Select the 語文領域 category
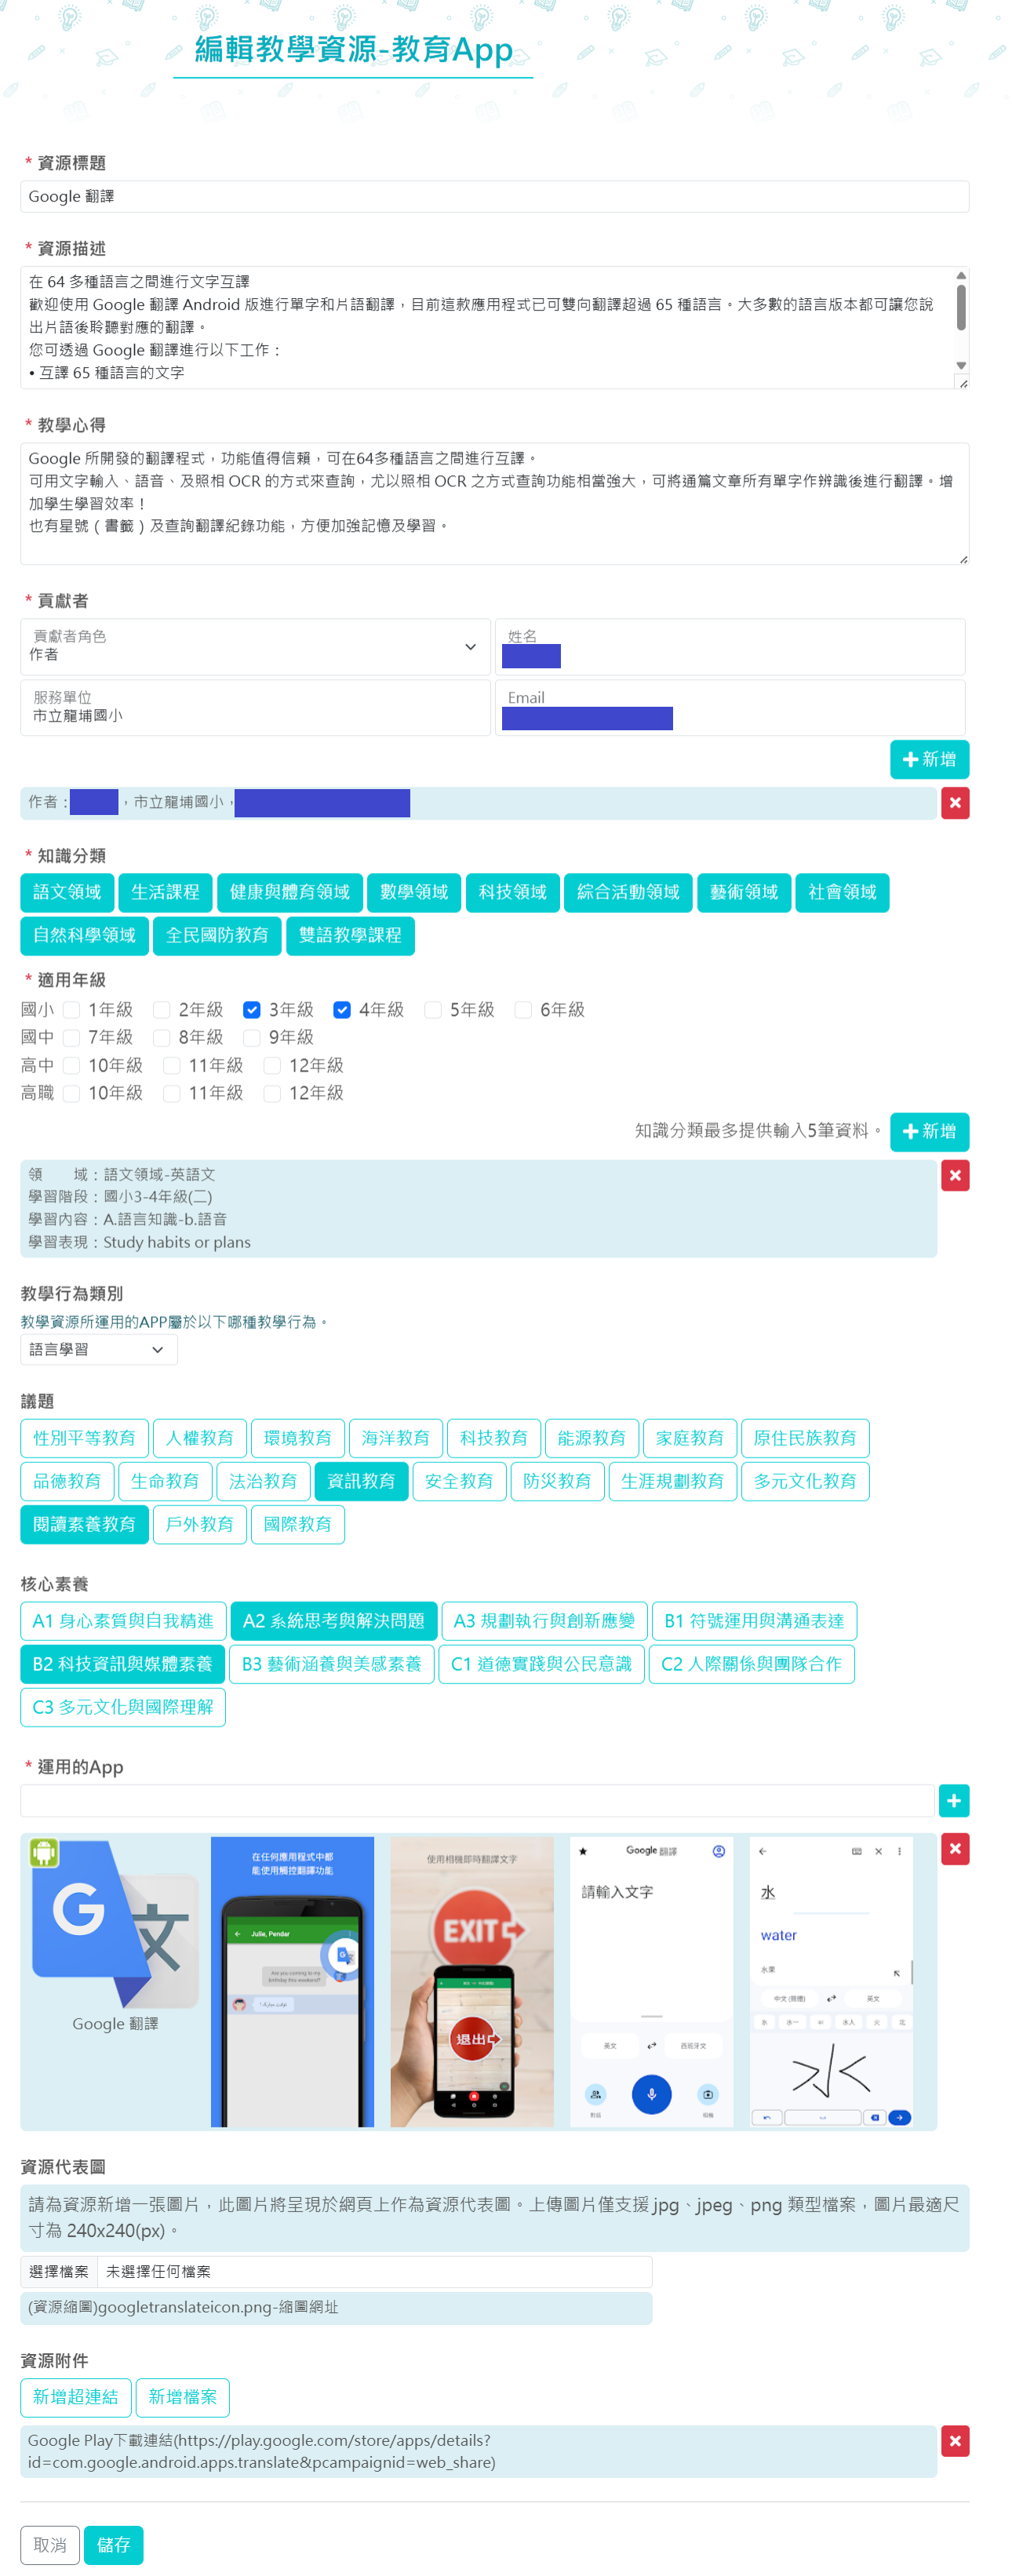The image size is (1012, 2576). coord(67,892)
